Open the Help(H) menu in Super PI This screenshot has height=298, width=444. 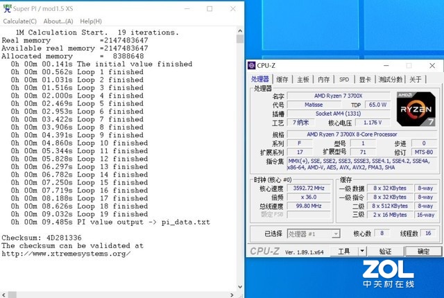coord(91,21)
